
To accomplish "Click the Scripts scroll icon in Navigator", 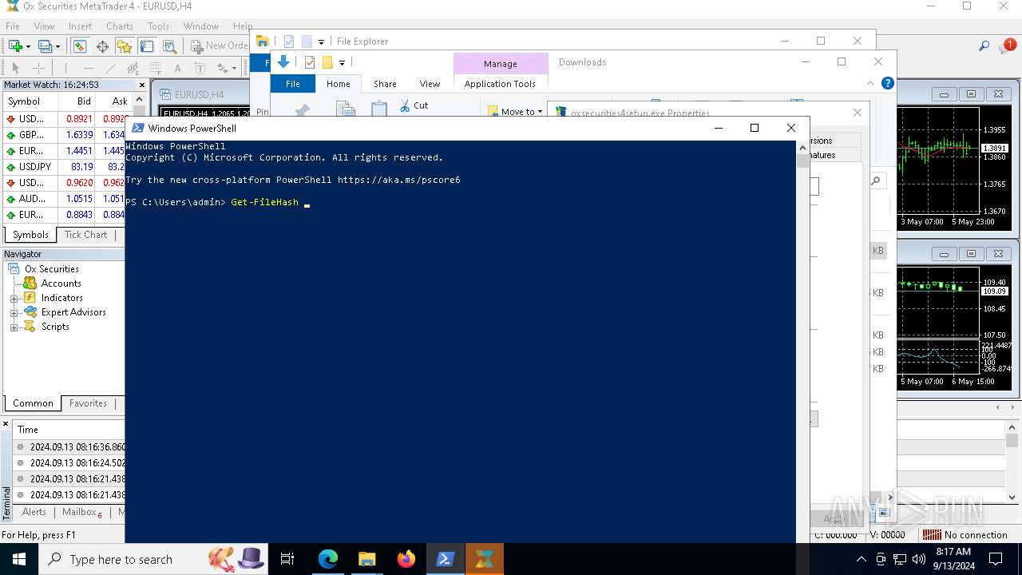I will (30, 327).
